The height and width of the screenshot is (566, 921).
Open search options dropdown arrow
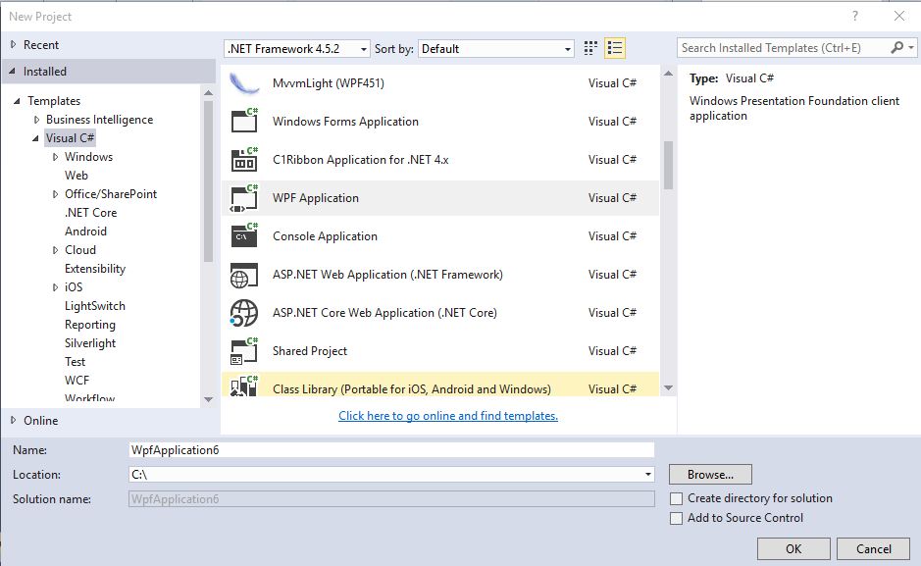pyautogui.click(x=911, y=47)
